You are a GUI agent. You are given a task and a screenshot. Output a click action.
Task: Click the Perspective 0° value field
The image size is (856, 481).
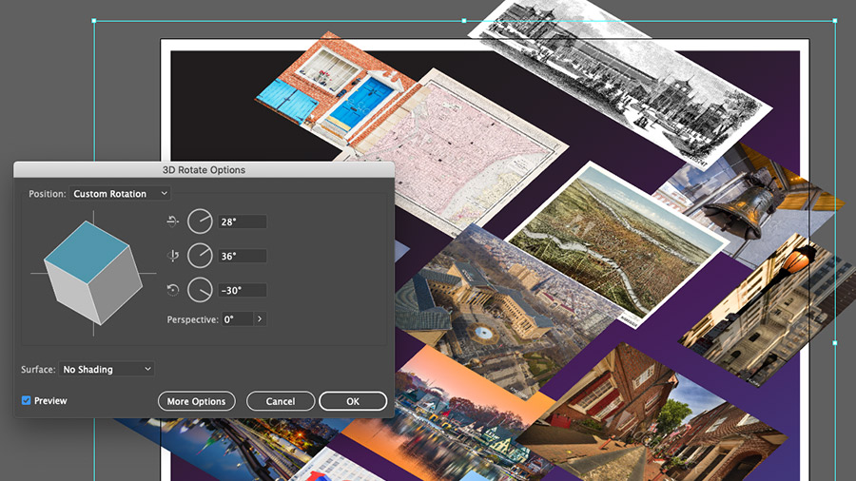238,319
